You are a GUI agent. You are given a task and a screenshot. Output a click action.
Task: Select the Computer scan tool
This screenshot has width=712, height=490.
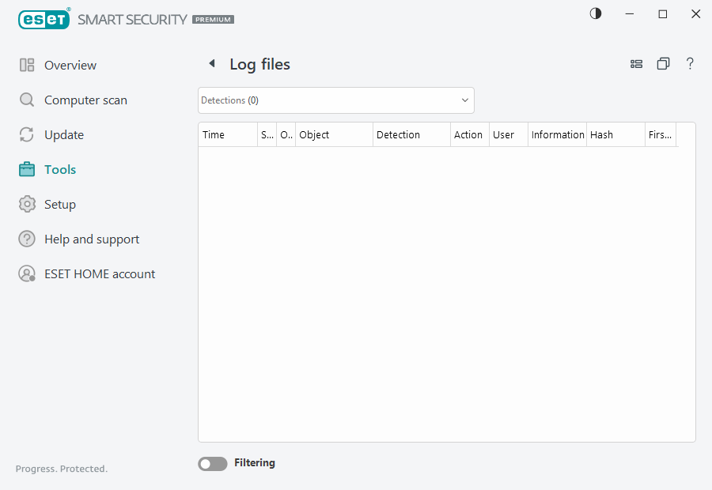coord(84,100)
